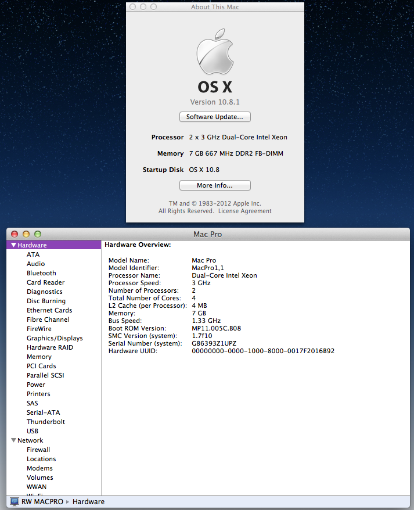
Task: Select Serial-ATA entry
Action: click(x=43, y=412)
